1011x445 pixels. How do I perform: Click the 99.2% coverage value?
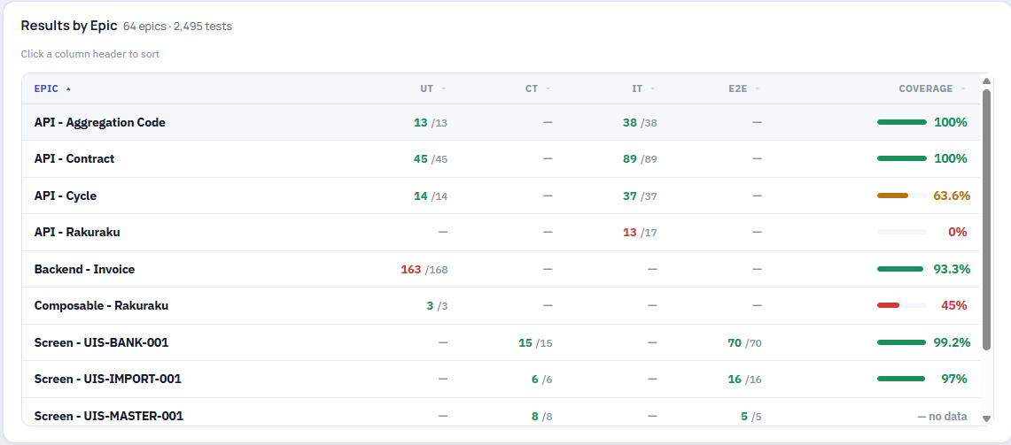(952, 342)
